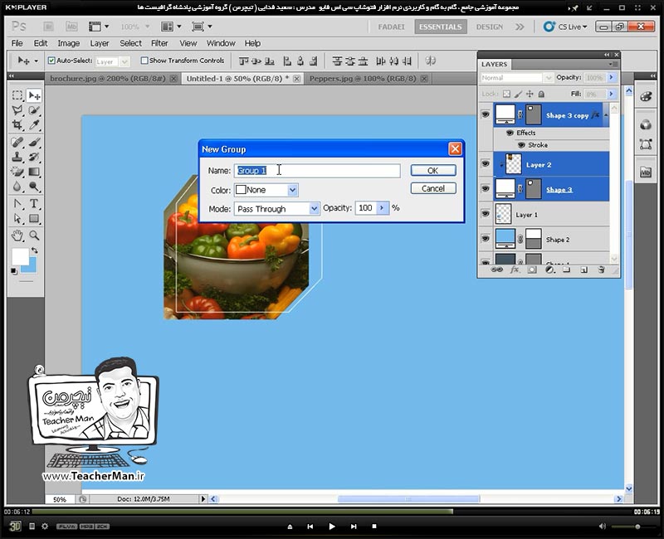Select the Crop tool

point(17,125)
